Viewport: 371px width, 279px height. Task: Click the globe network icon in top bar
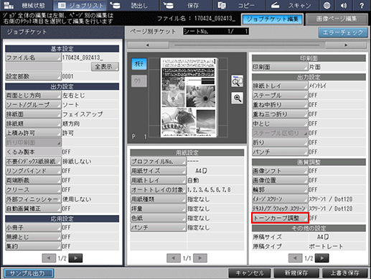[327, 5]
